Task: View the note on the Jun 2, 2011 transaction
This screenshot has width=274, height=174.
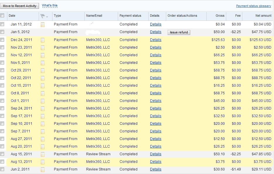Action: coord(43,169)
